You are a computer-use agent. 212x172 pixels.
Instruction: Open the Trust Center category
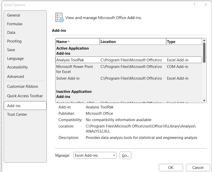coord(25,114)
